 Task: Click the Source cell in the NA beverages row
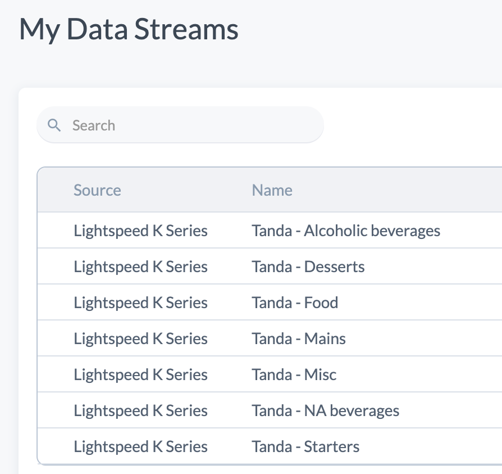click(140, 410)
